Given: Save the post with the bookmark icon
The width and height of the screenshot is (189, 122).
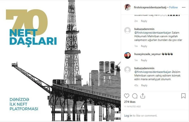Looking at the screenshot, I should [x=183, y=96].
